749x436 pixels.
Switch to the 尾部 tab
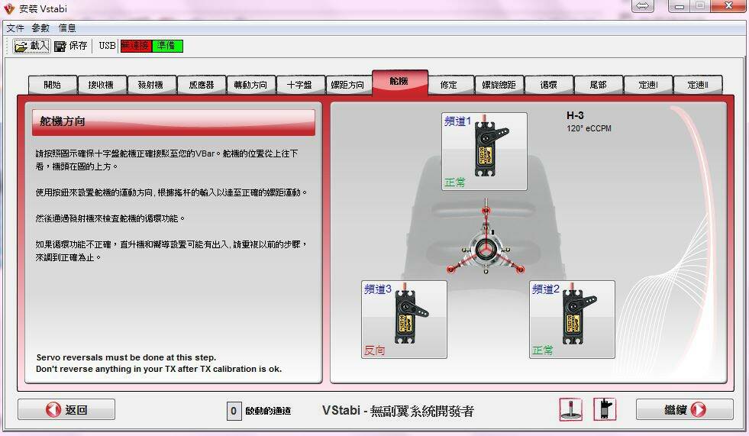[599, 85]
